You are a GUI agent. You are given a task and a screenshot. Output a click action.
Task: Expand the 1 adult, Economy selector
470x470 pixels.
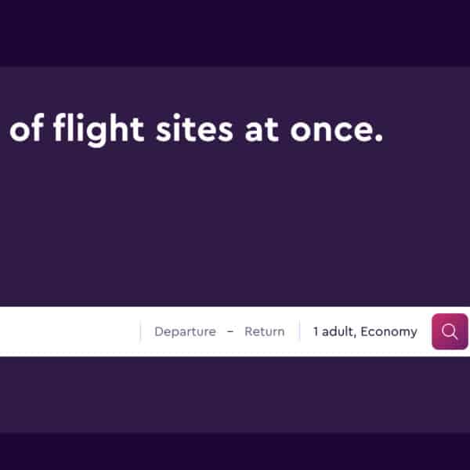click(x=365, y=331)
